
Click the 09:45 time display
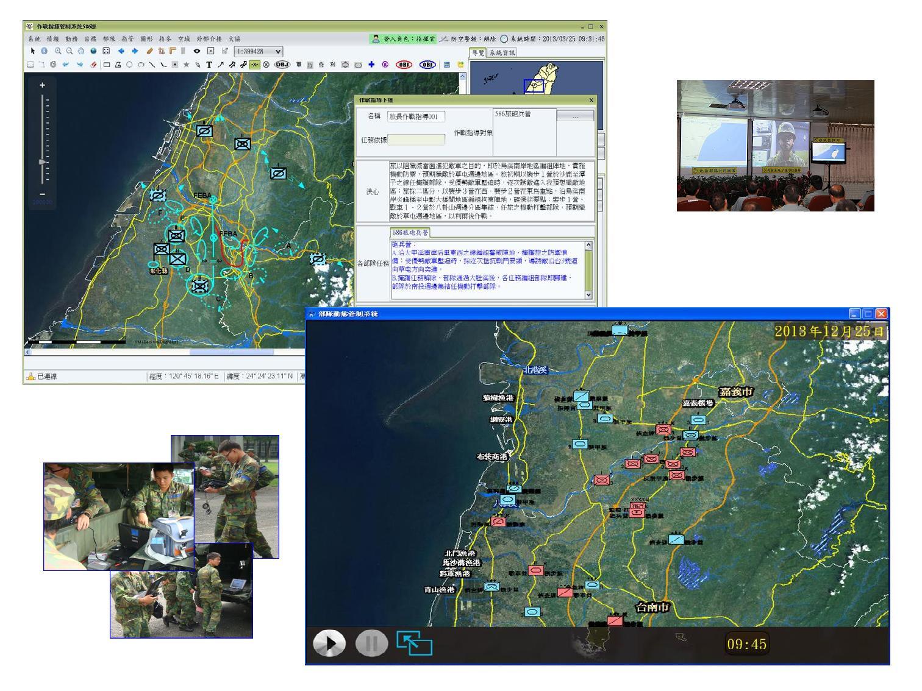[x=747, y=644]
